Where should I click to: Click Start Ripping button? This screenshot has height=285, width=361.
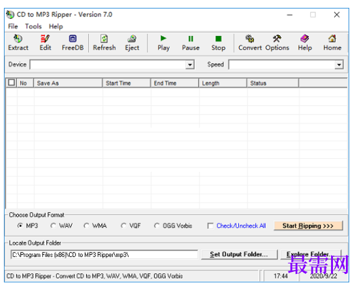click(308, 226)
